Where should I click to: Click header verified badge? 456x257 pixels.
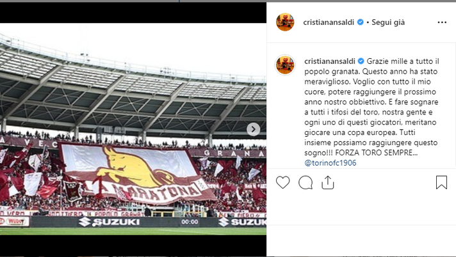(x=360, y=22)
